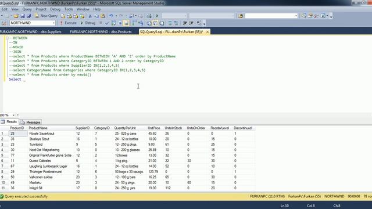Toggle Include Client Statistics
The height and width of the screenshot is (209, 372).
pyautogui.click(x=141, y=23)
